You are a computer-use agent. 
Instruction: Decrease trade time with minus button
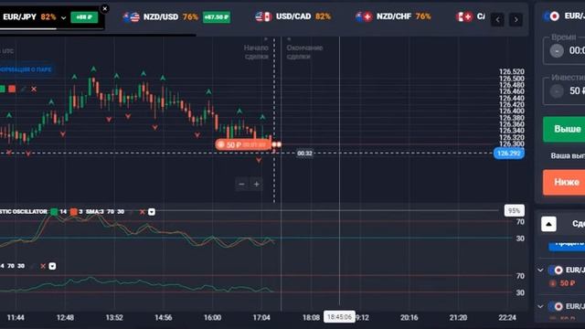(x=557, y=51)
